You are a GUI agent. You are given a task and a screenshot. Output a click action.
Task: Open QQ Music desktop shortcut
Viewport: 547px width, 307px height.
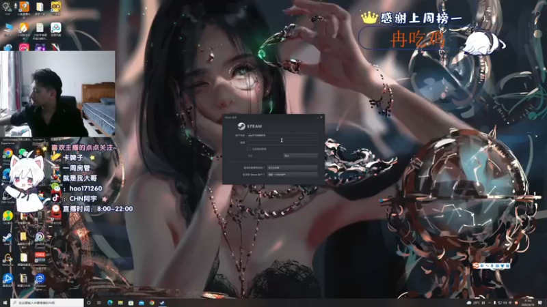(x=8, y=216)
